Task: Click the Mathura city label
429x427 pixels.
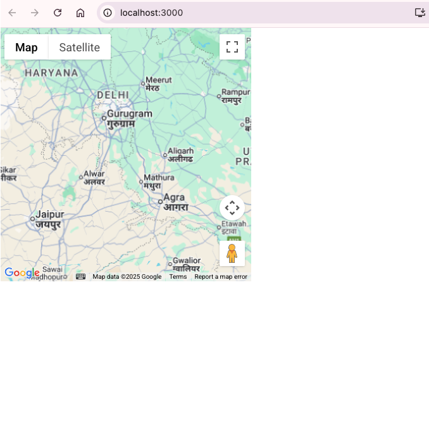Action: 159,181
